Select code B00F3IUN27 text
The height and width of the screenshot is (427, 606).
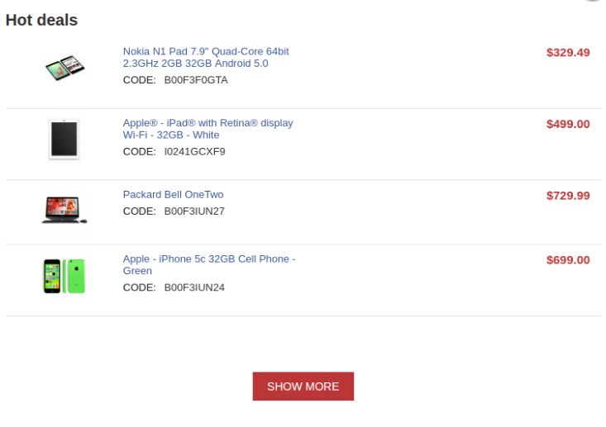(194, 211)
